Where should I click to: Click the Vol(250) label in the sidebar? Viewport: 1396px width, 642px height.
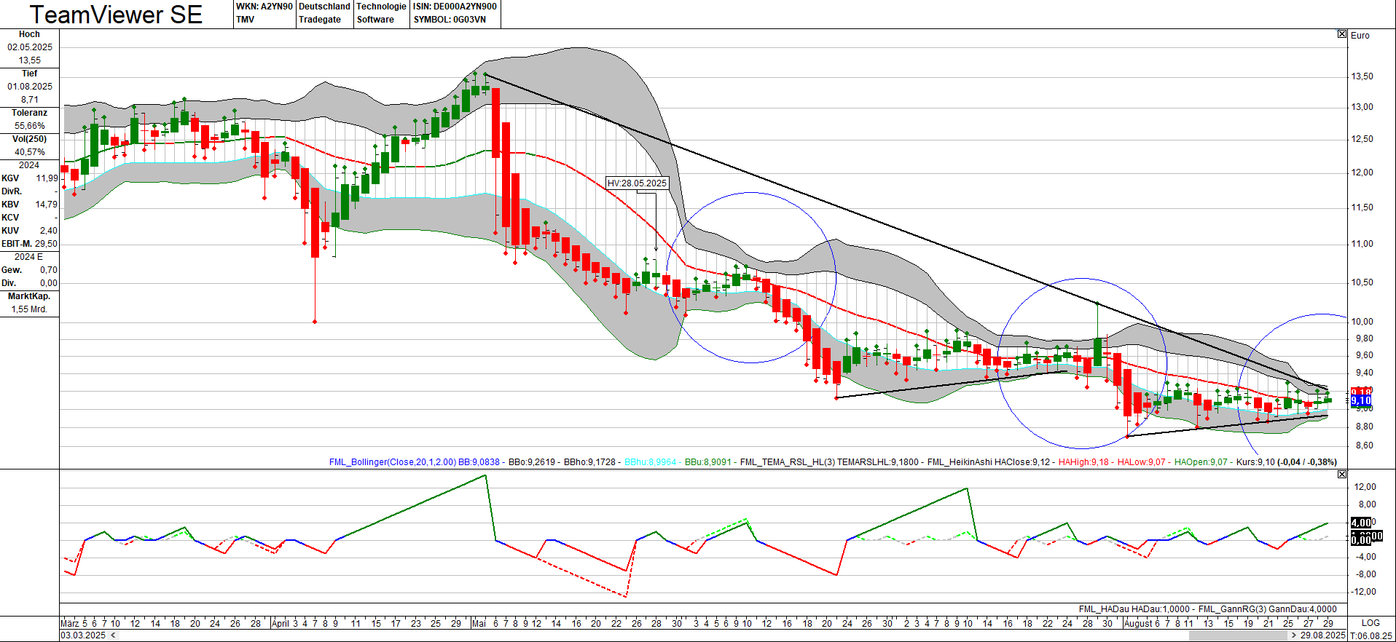[x=29, y=139]
